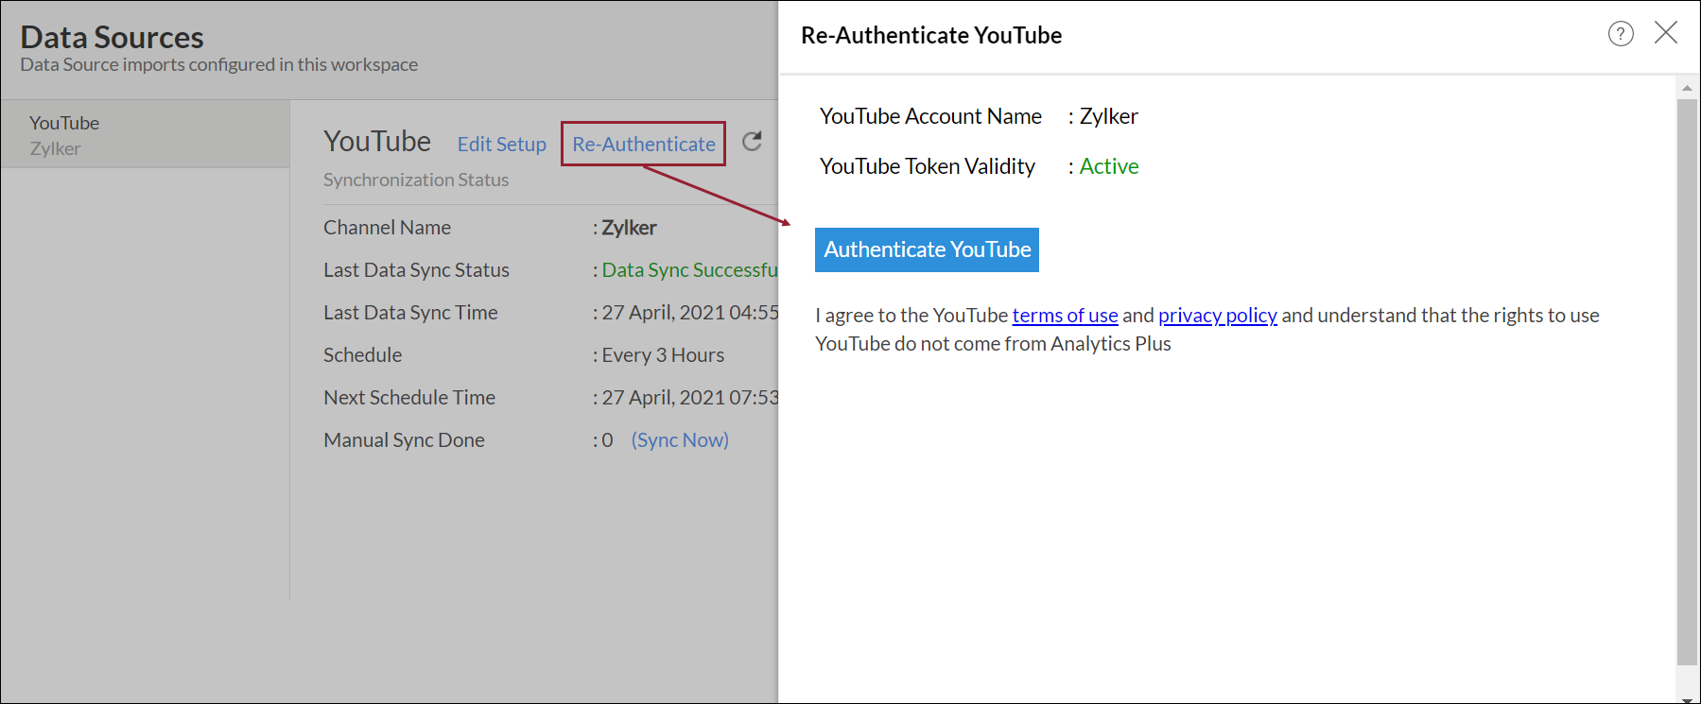
Task: Open the privacy policy link
Action: click(x=1217, y=316)
